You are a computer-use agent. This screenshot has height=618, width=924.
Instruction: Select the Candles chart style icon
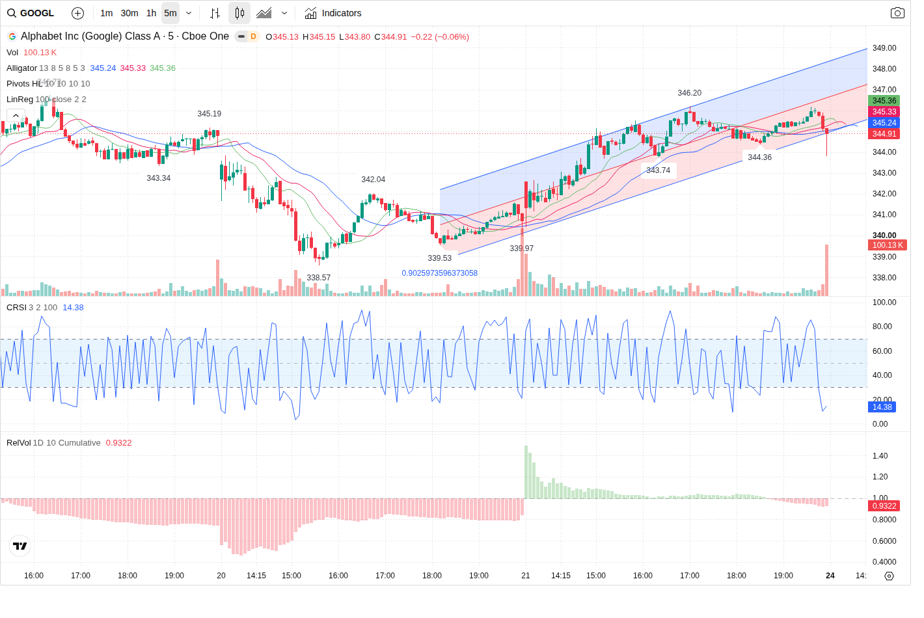coord(239,13)
